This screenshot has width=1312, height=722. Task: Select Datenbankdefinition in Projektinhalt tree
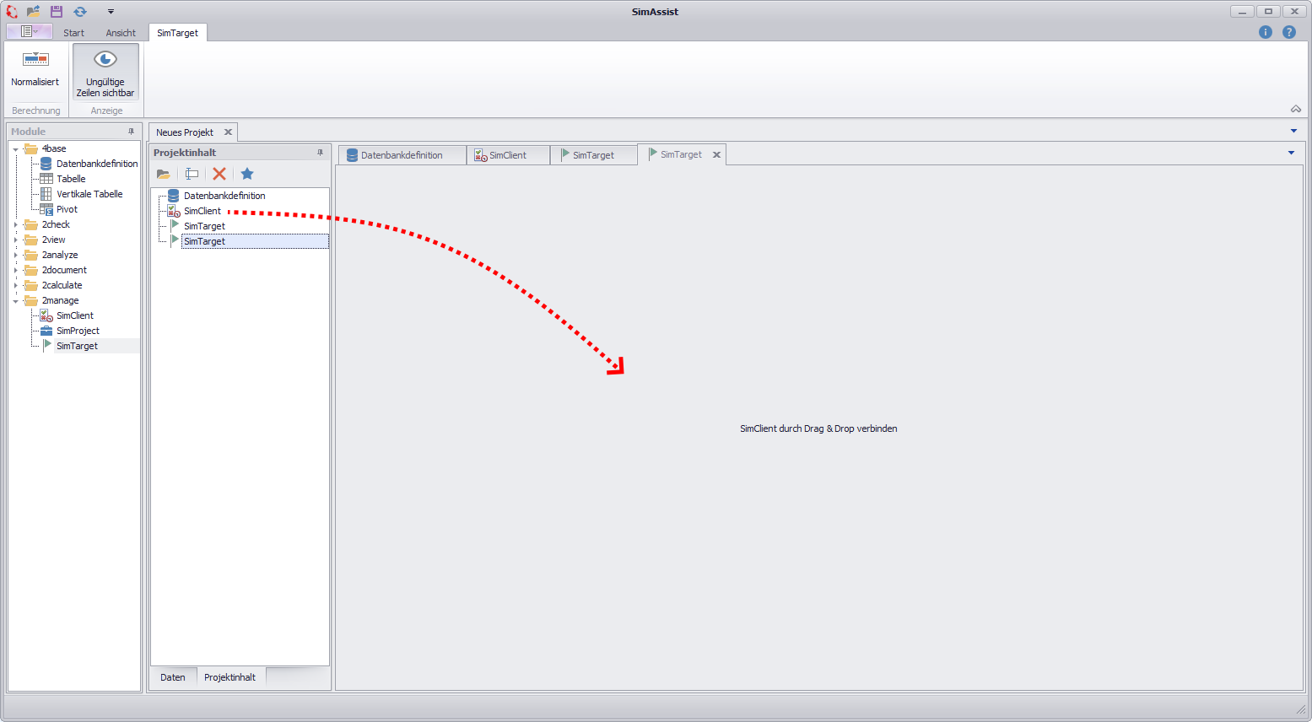[x=224, y=196]
